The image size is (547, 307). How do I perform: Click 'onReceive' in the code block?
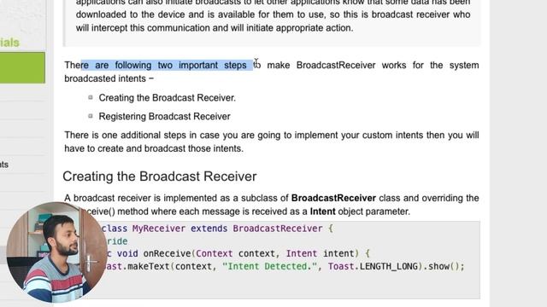168,253
